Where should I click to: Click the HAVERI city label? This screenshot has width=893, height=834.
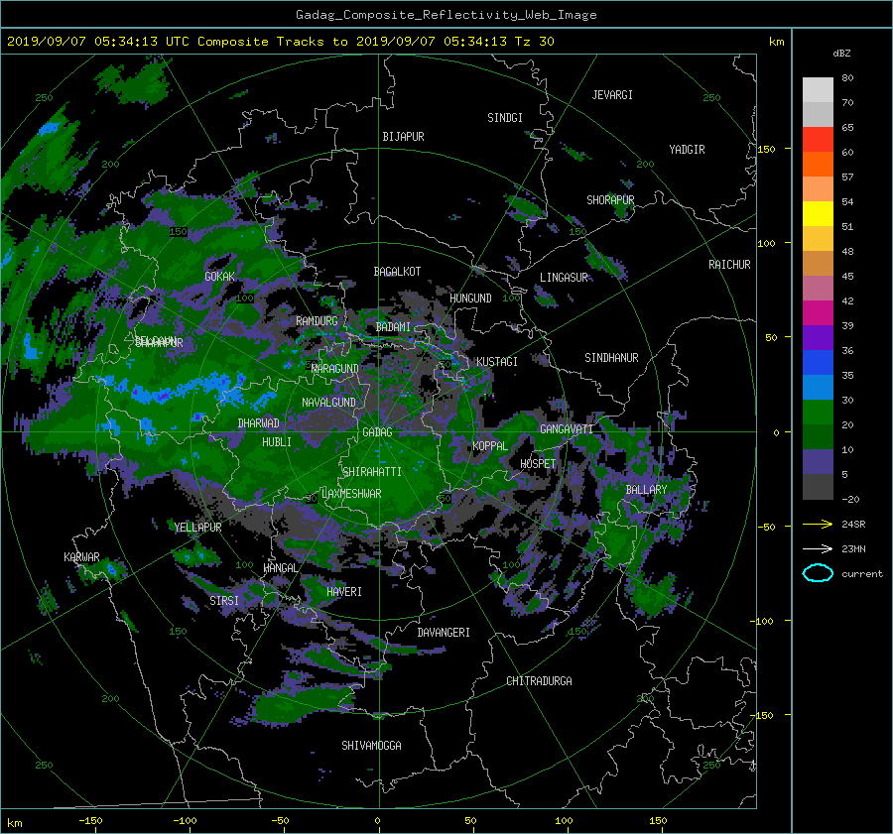click(344, 592)
